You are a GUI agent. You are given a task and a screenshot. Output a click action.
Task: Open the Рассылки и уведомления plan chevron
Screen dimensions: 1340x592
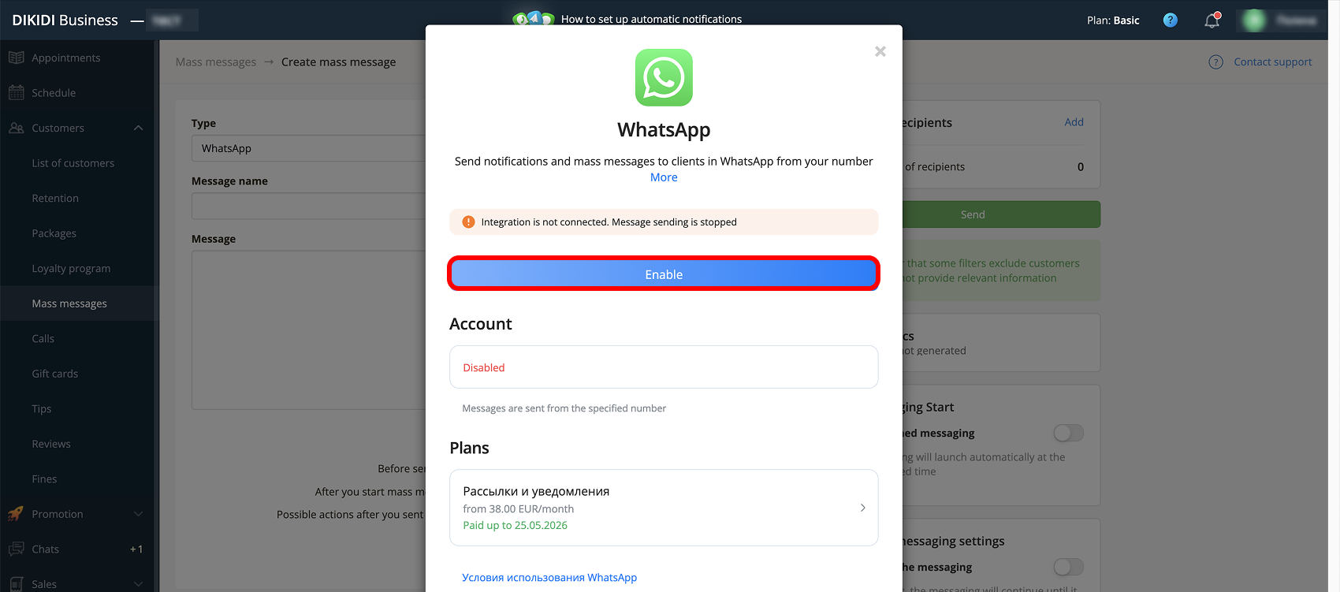[862, 508]
